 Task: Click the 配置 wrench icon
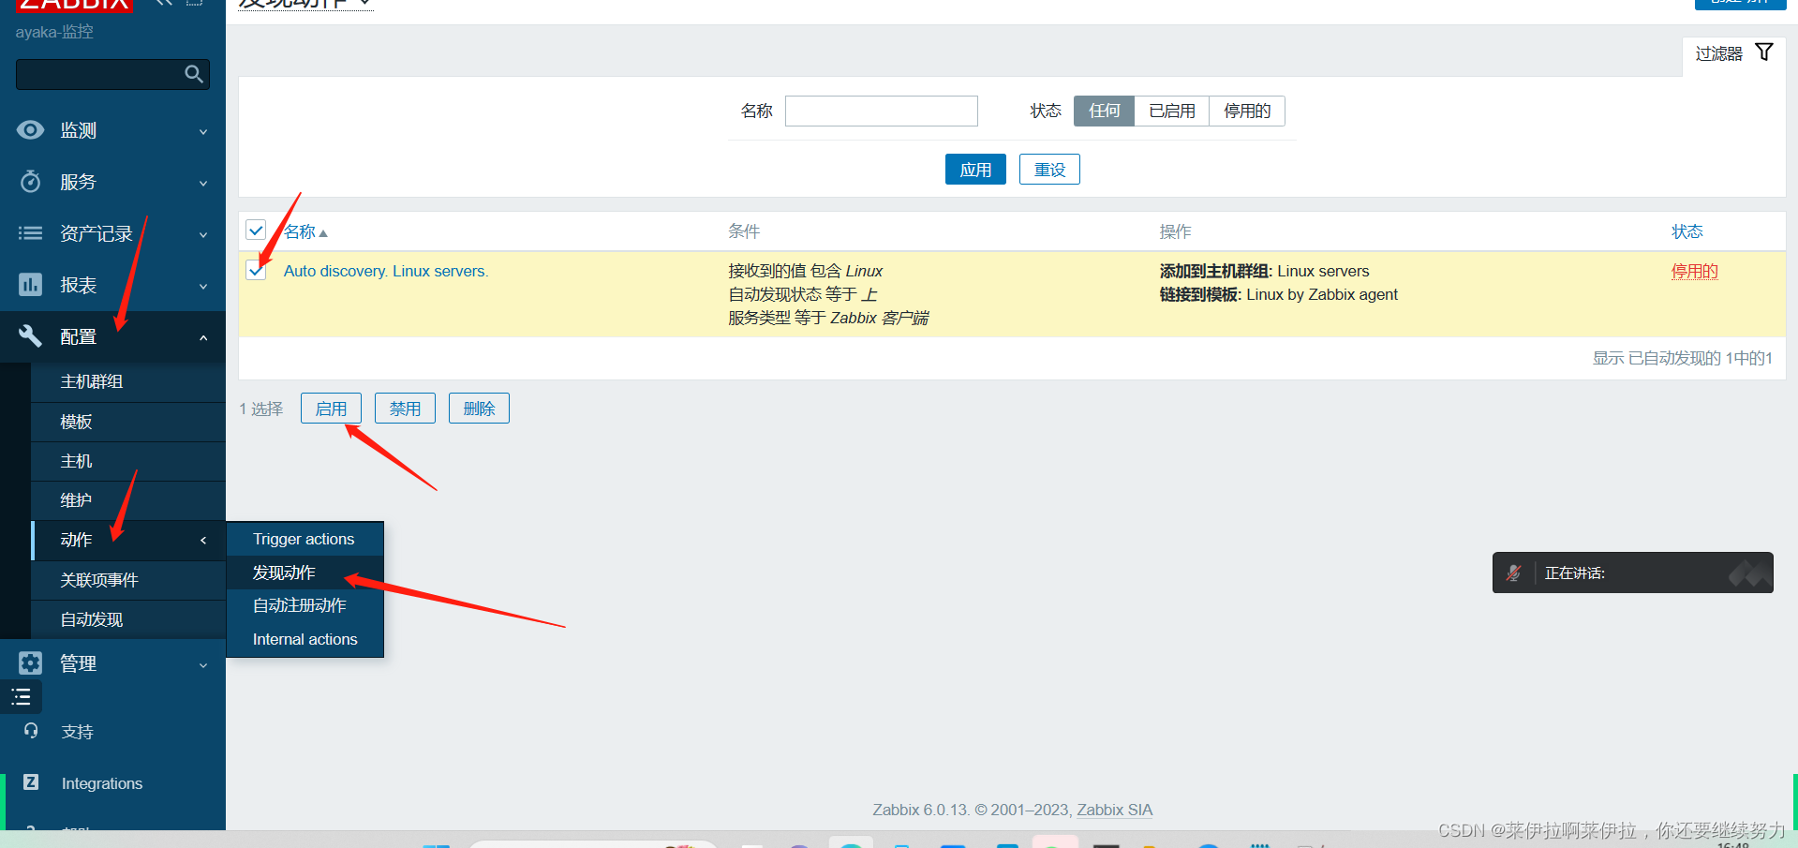pos(30,335)
